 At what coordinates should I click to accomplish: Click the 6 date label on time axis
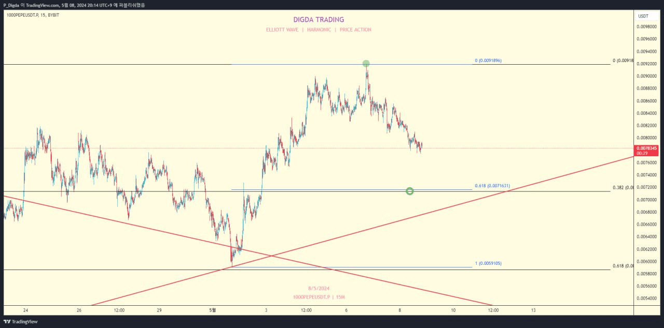coord(346,310)
